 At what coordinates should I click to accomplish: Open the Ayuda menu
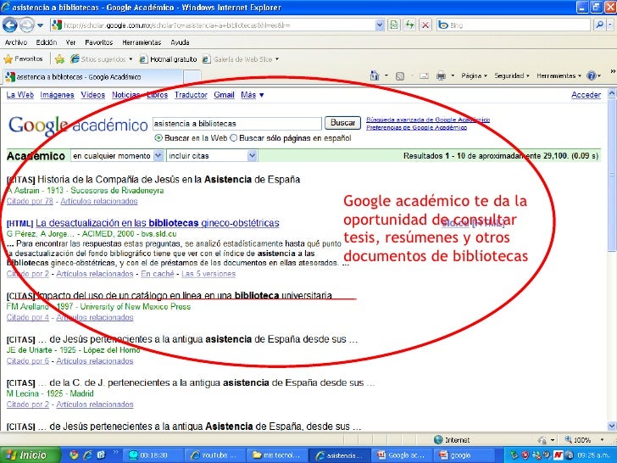point(180,42)
